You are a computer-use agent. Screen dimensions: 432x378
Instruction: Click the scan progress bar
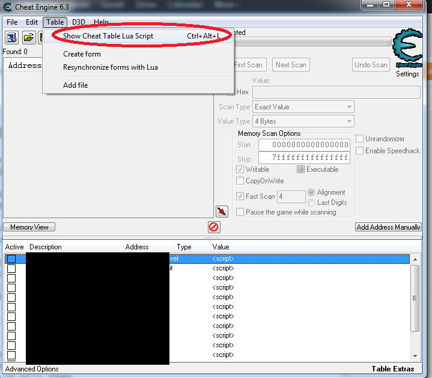312,42
